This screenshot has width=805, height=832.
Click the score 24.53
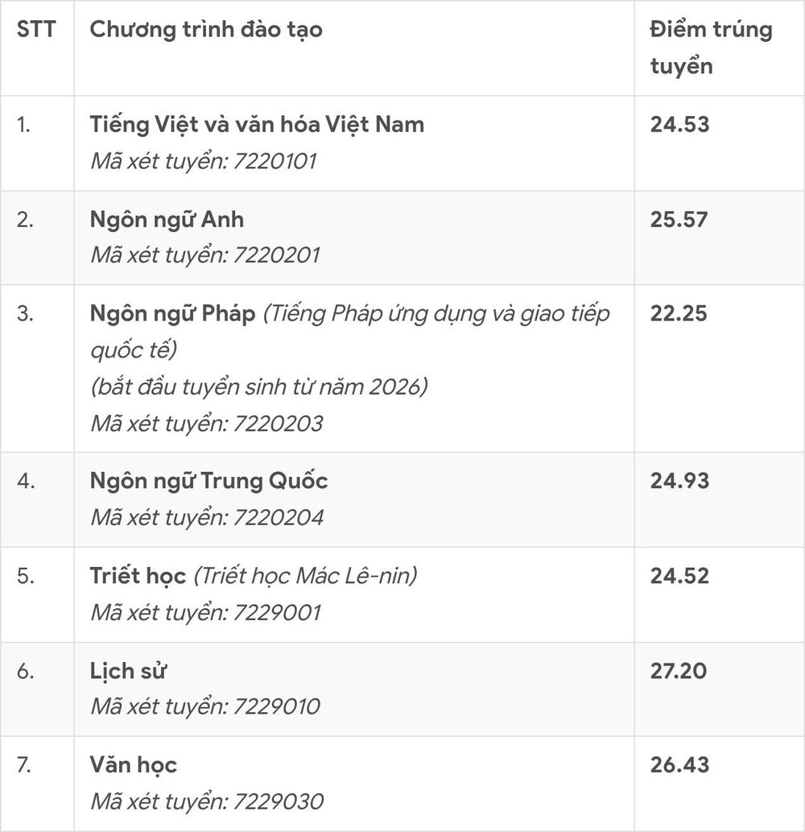(x=680, y=125)
